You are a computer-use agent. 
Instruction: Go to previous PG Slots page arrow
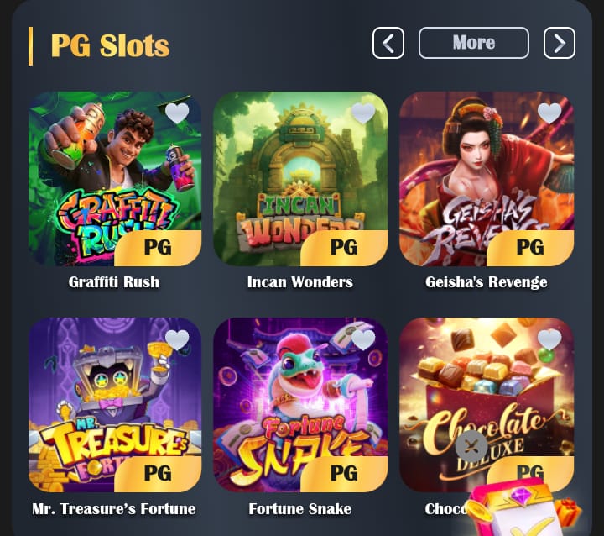[388, 43]
